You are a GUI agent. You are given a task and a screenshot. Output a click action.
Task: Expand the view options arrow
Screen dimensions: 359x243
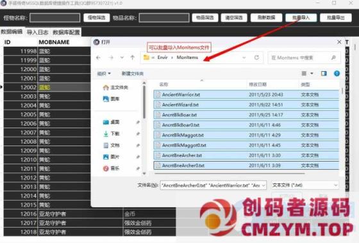pos(312,74)
